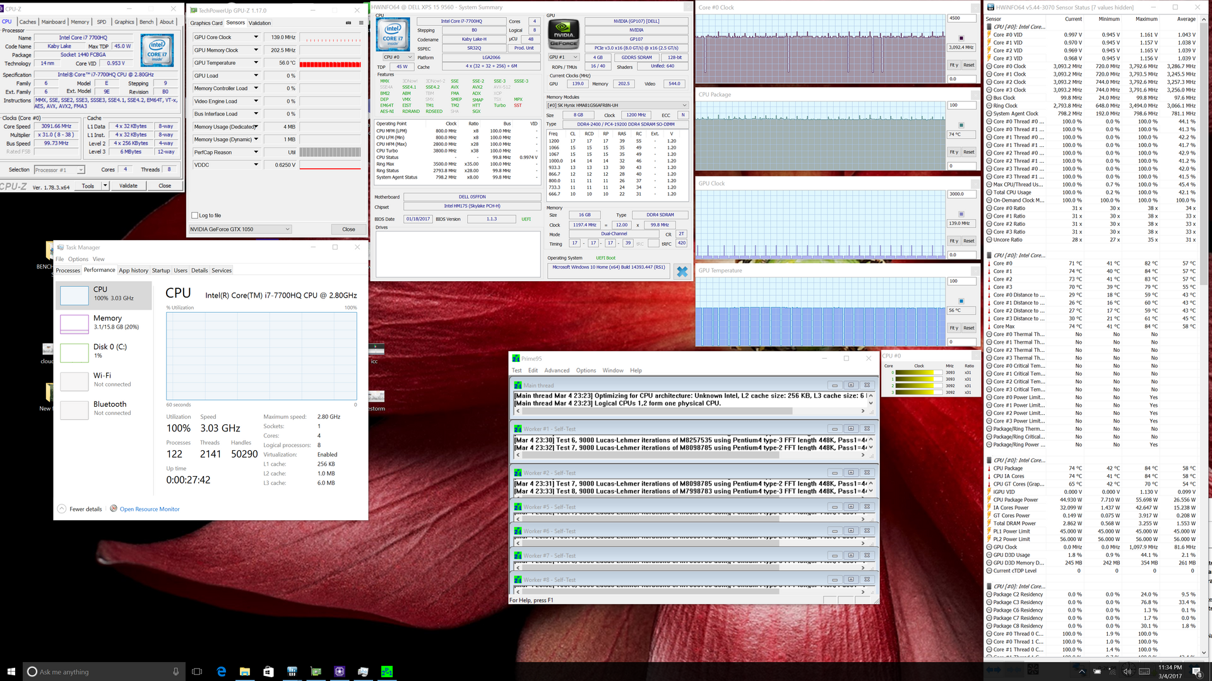
Task: Click the Open Resource Monitor icon
Action: (114, 508)
